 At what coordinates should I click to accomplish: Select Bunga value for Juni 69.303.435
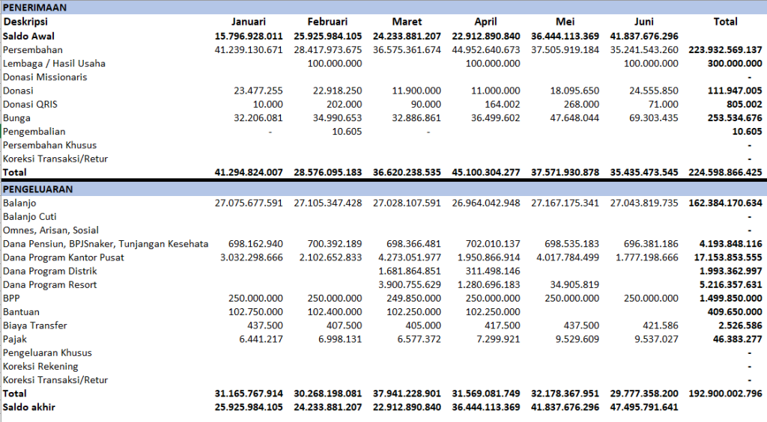[653, 117]
